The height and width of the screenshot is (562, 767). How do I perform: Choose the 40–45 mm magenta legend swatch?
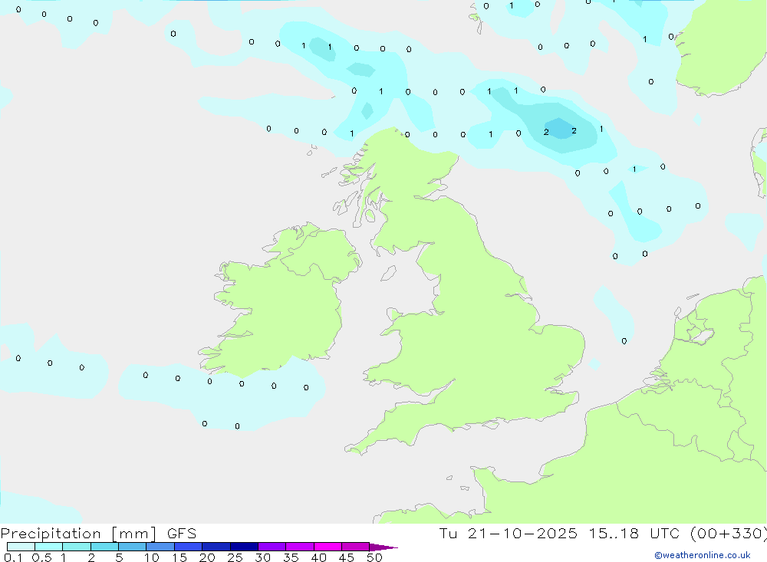[x=328, y=547]
